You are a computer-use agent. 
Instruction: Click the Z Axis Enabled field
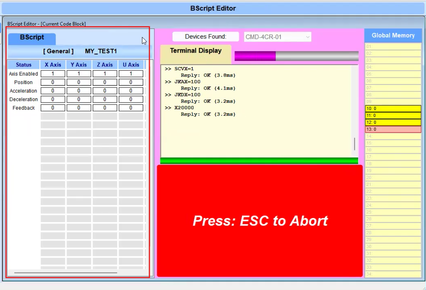point(105,73)
